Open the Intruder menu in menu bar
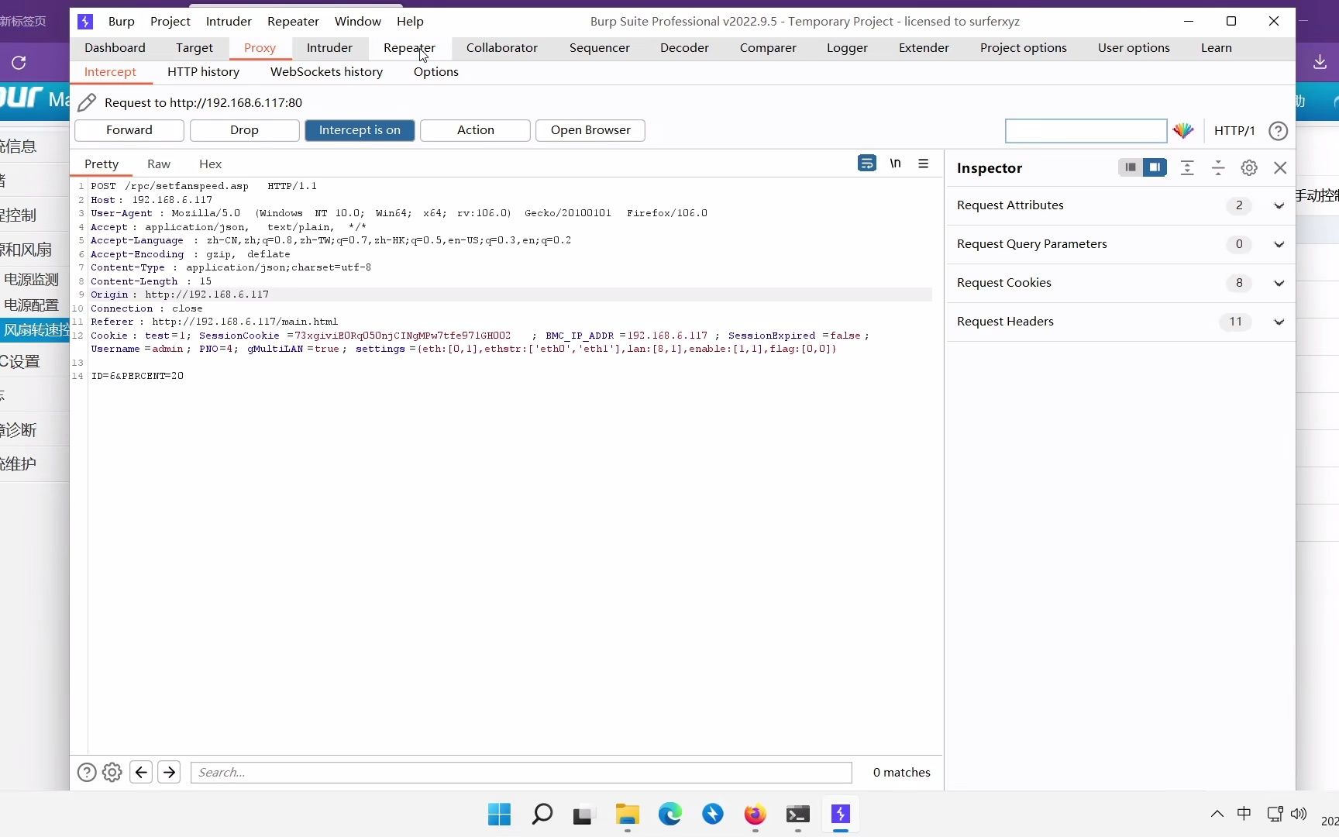1339x837 pixels. click(229, 21)
